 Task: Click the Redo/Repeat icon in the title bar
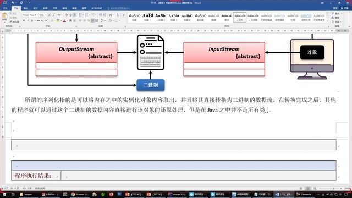point(21,3)
